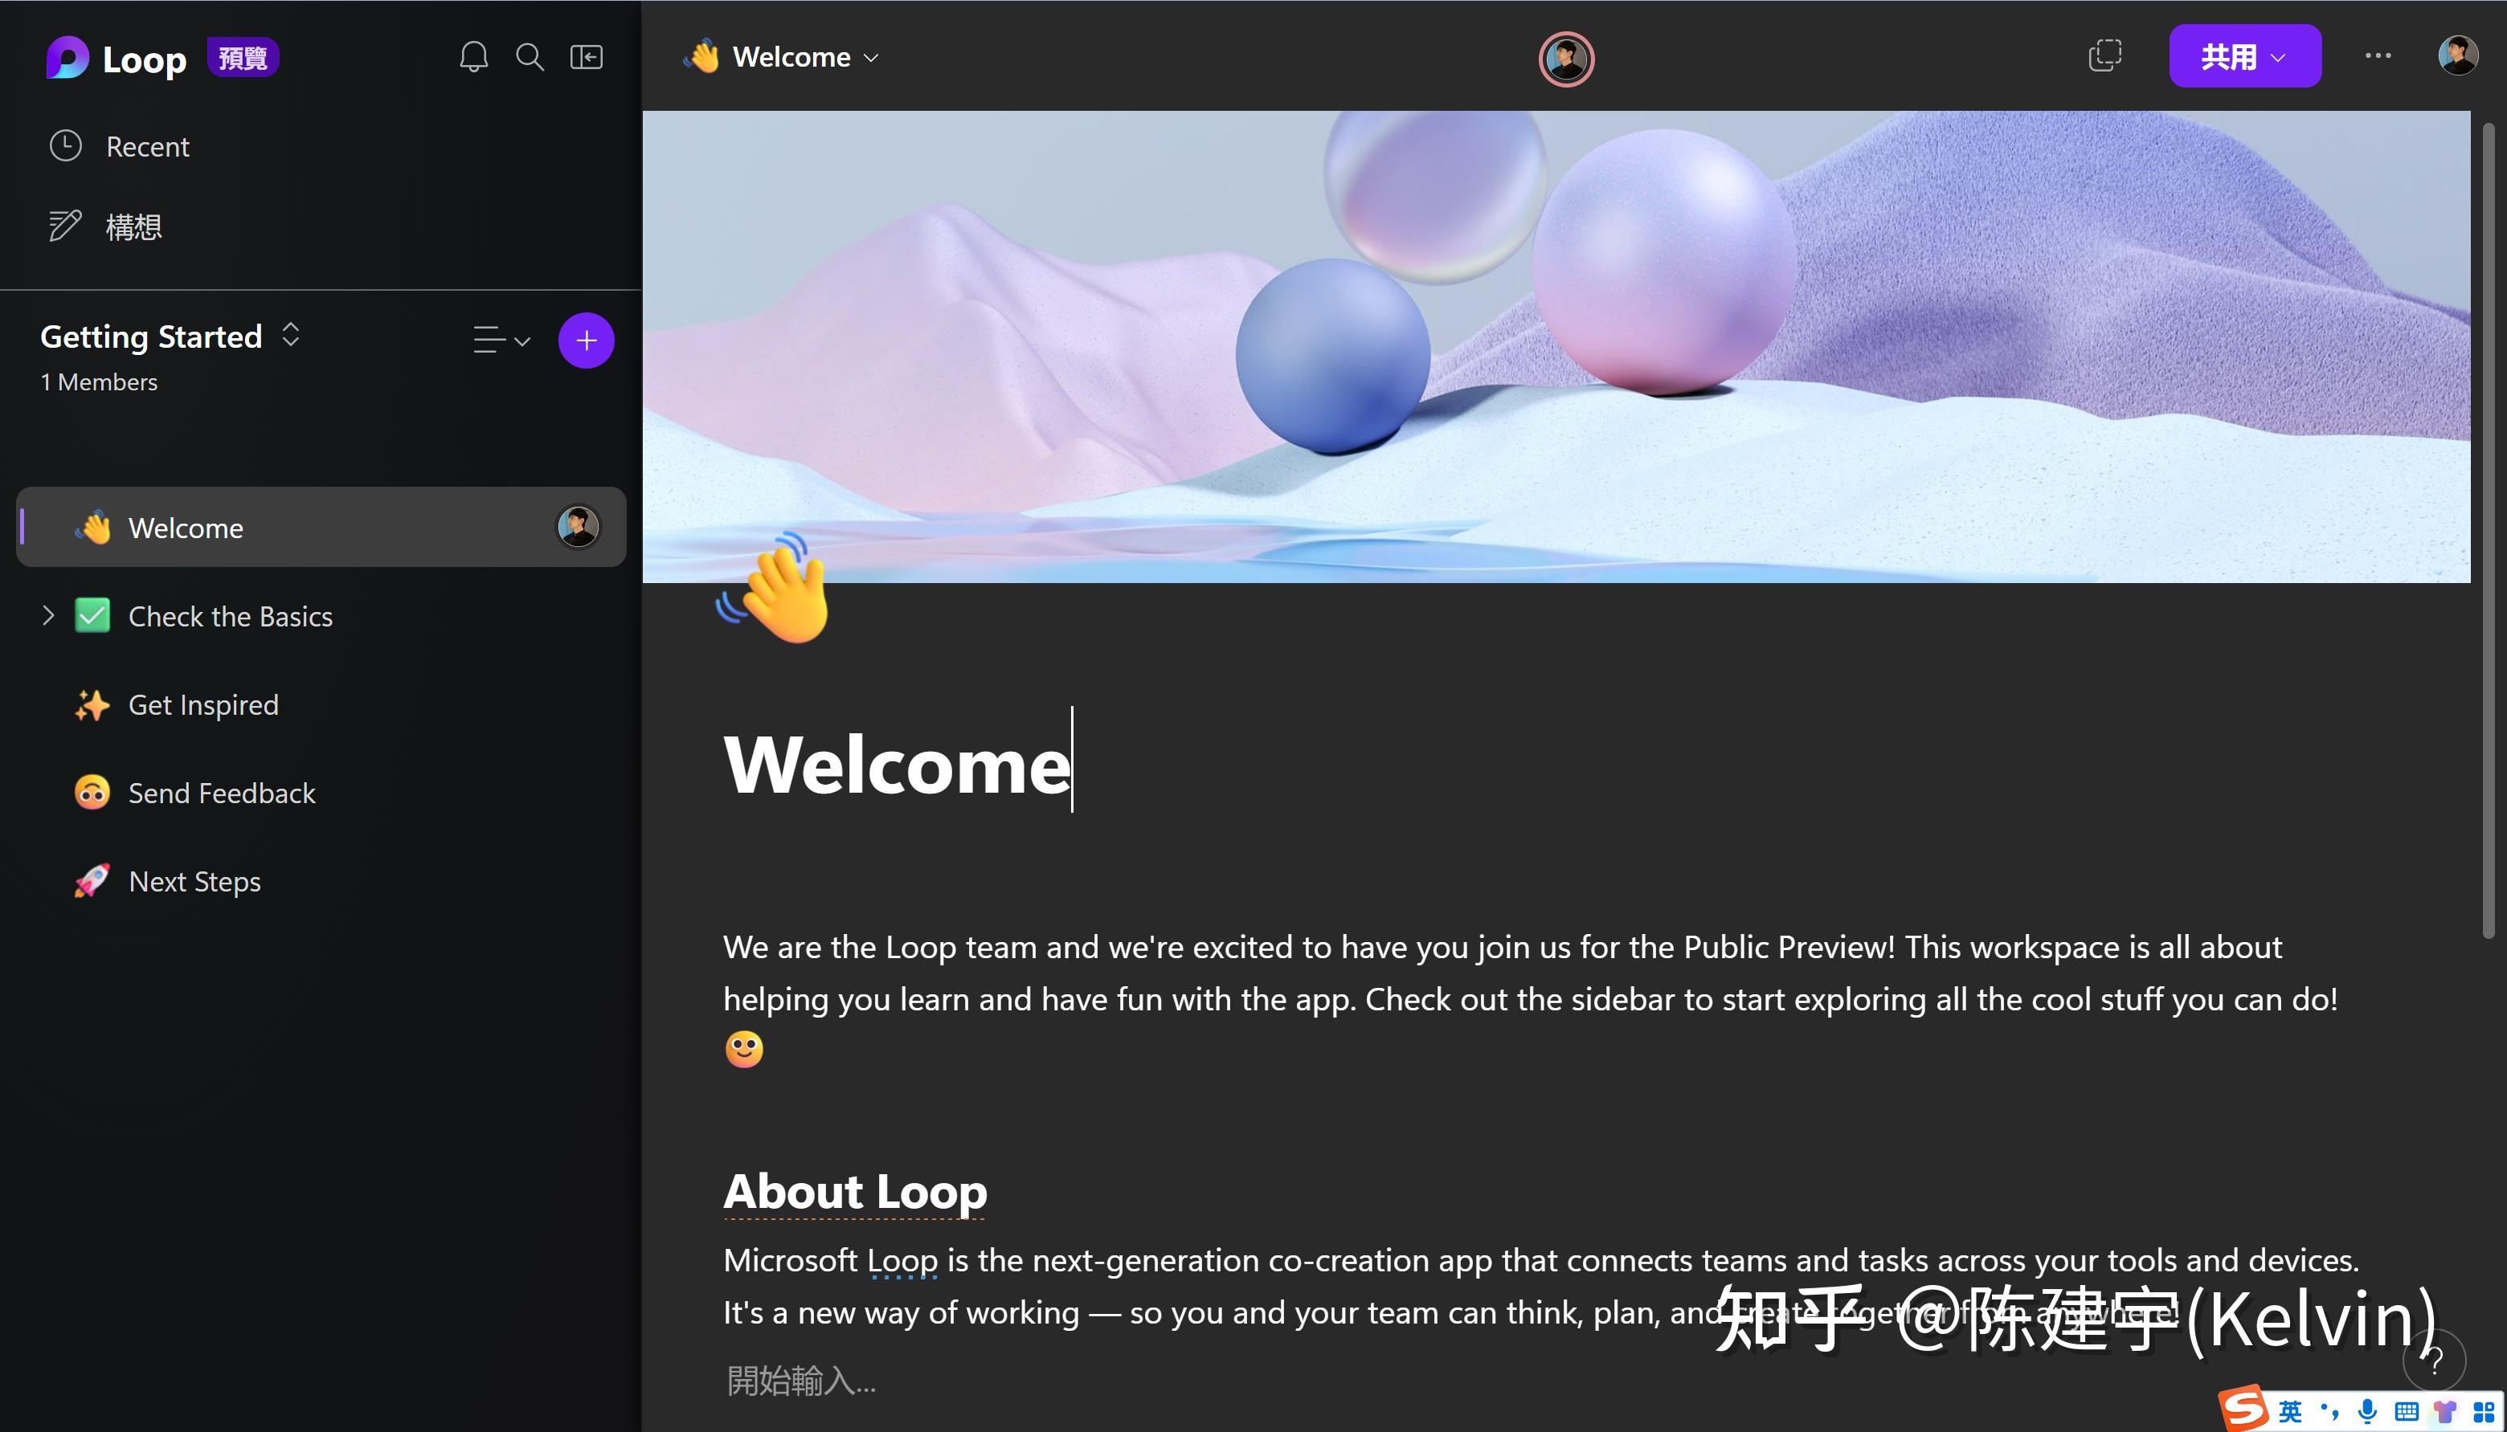This screenshot has width=2507, height=1432.
Task: Click the 開始輸入 text input area
Action: 800,1381
